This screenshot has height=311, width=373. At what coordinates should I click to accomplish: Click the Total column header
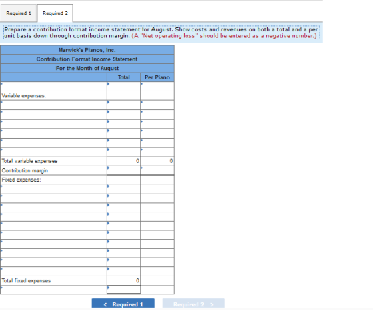tap(123, 77)
